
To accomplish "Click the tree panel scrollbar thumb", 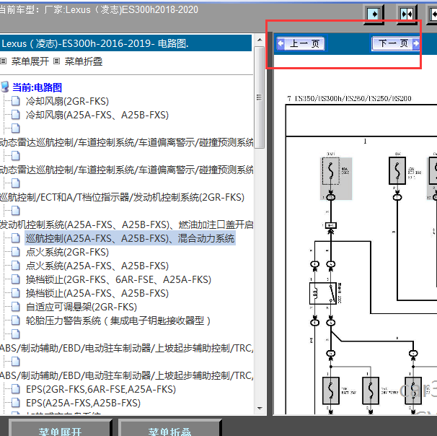I will 260,97.
